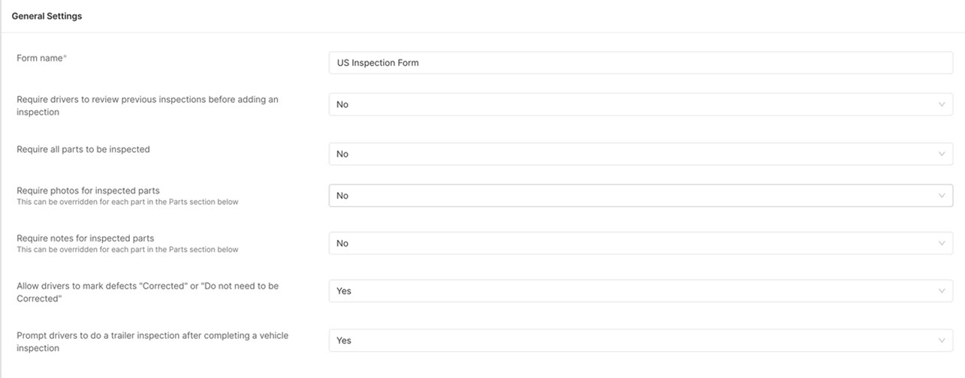The width and height of the screenshot is (965, 378).
Task: Click the Require all parts to be inspected label
Action: (x=83, y=149)
